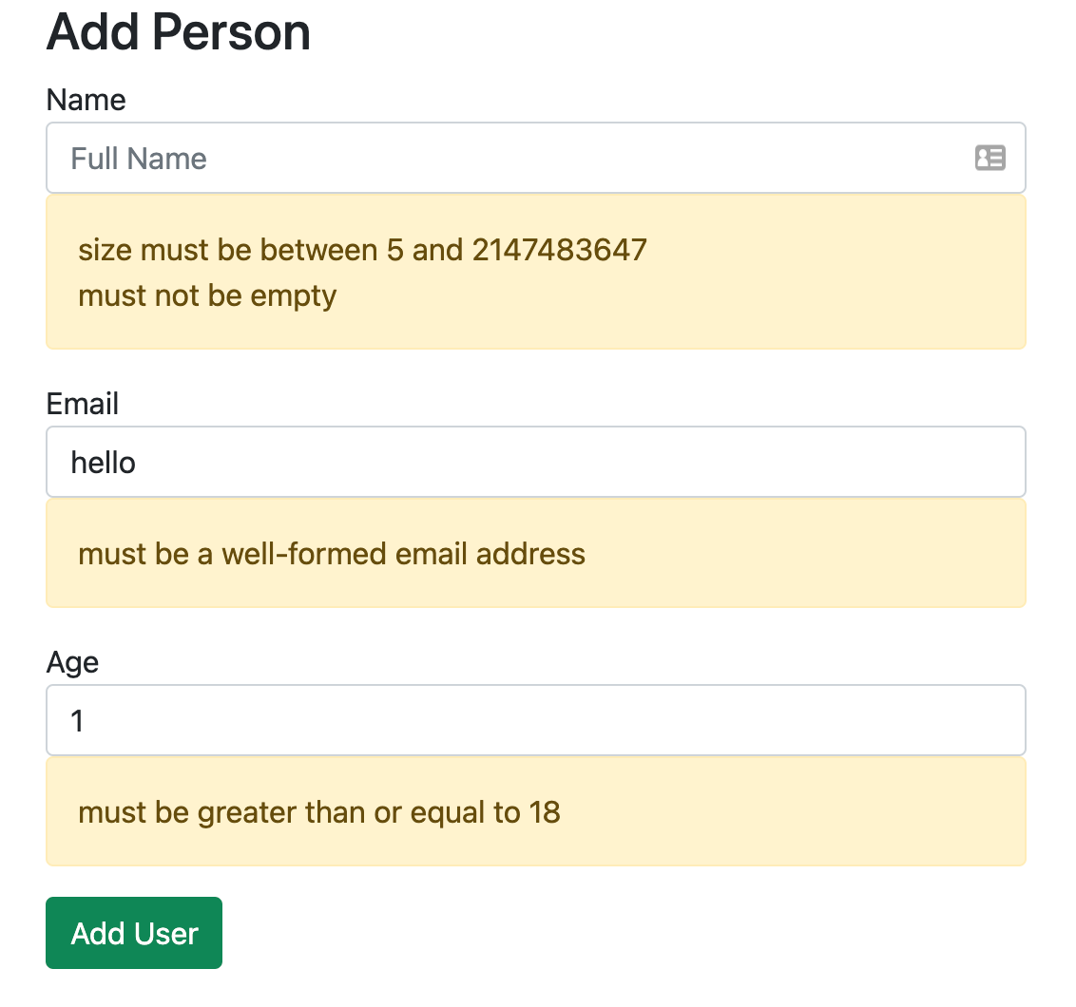Click the 'Name' field label
The height and width of the screenshot is (1007, 1076).
(86, 100)
